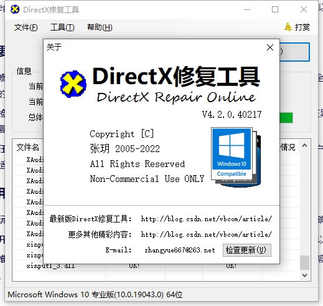Close the 关于 about dialog

(270, 47)
